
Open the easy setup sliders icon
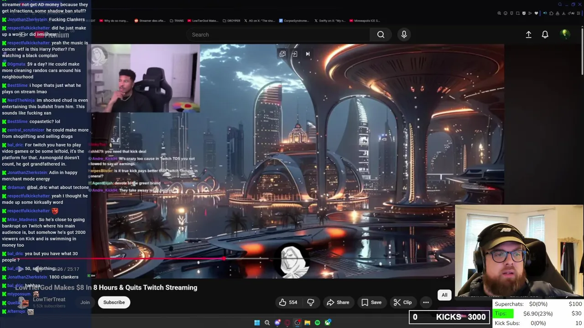578,13
